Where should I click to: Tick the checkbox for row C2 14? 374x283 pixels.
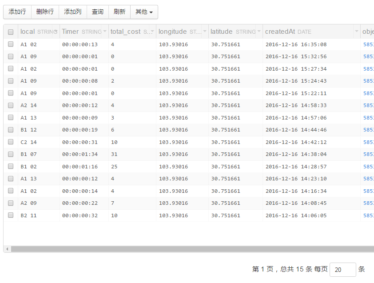pos(11,142)
